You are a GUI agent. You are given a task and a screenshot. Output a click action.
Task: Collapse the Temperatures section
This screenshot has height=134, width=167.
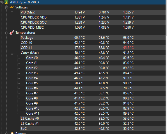(7, 33)
